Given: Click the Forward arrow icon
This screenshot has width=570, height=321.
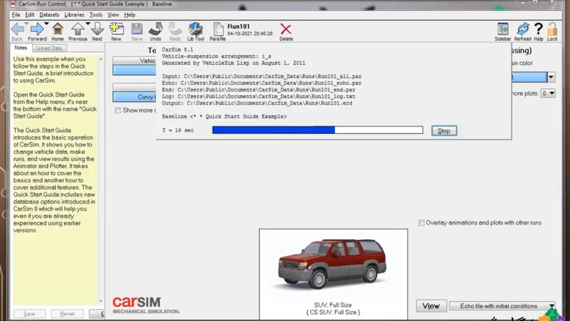Looking at the screenshot, I should [x=37, y=30].
